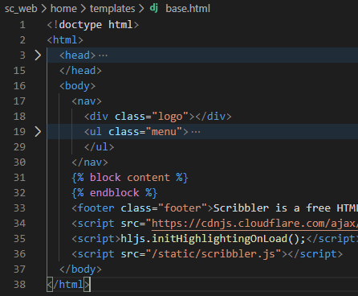Click the "menu" class value
Screen dimensions: 358x296
[x=164, y=132]
